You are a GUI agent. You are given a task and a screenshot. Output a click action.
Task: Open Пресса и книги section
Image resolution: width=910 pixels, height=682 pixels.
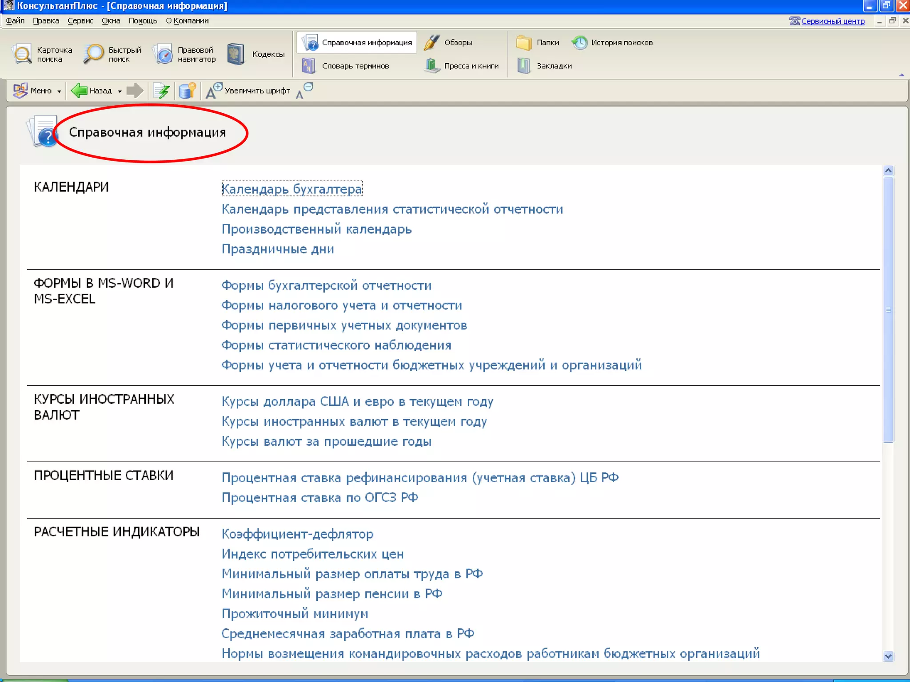(x=462, y=66)
